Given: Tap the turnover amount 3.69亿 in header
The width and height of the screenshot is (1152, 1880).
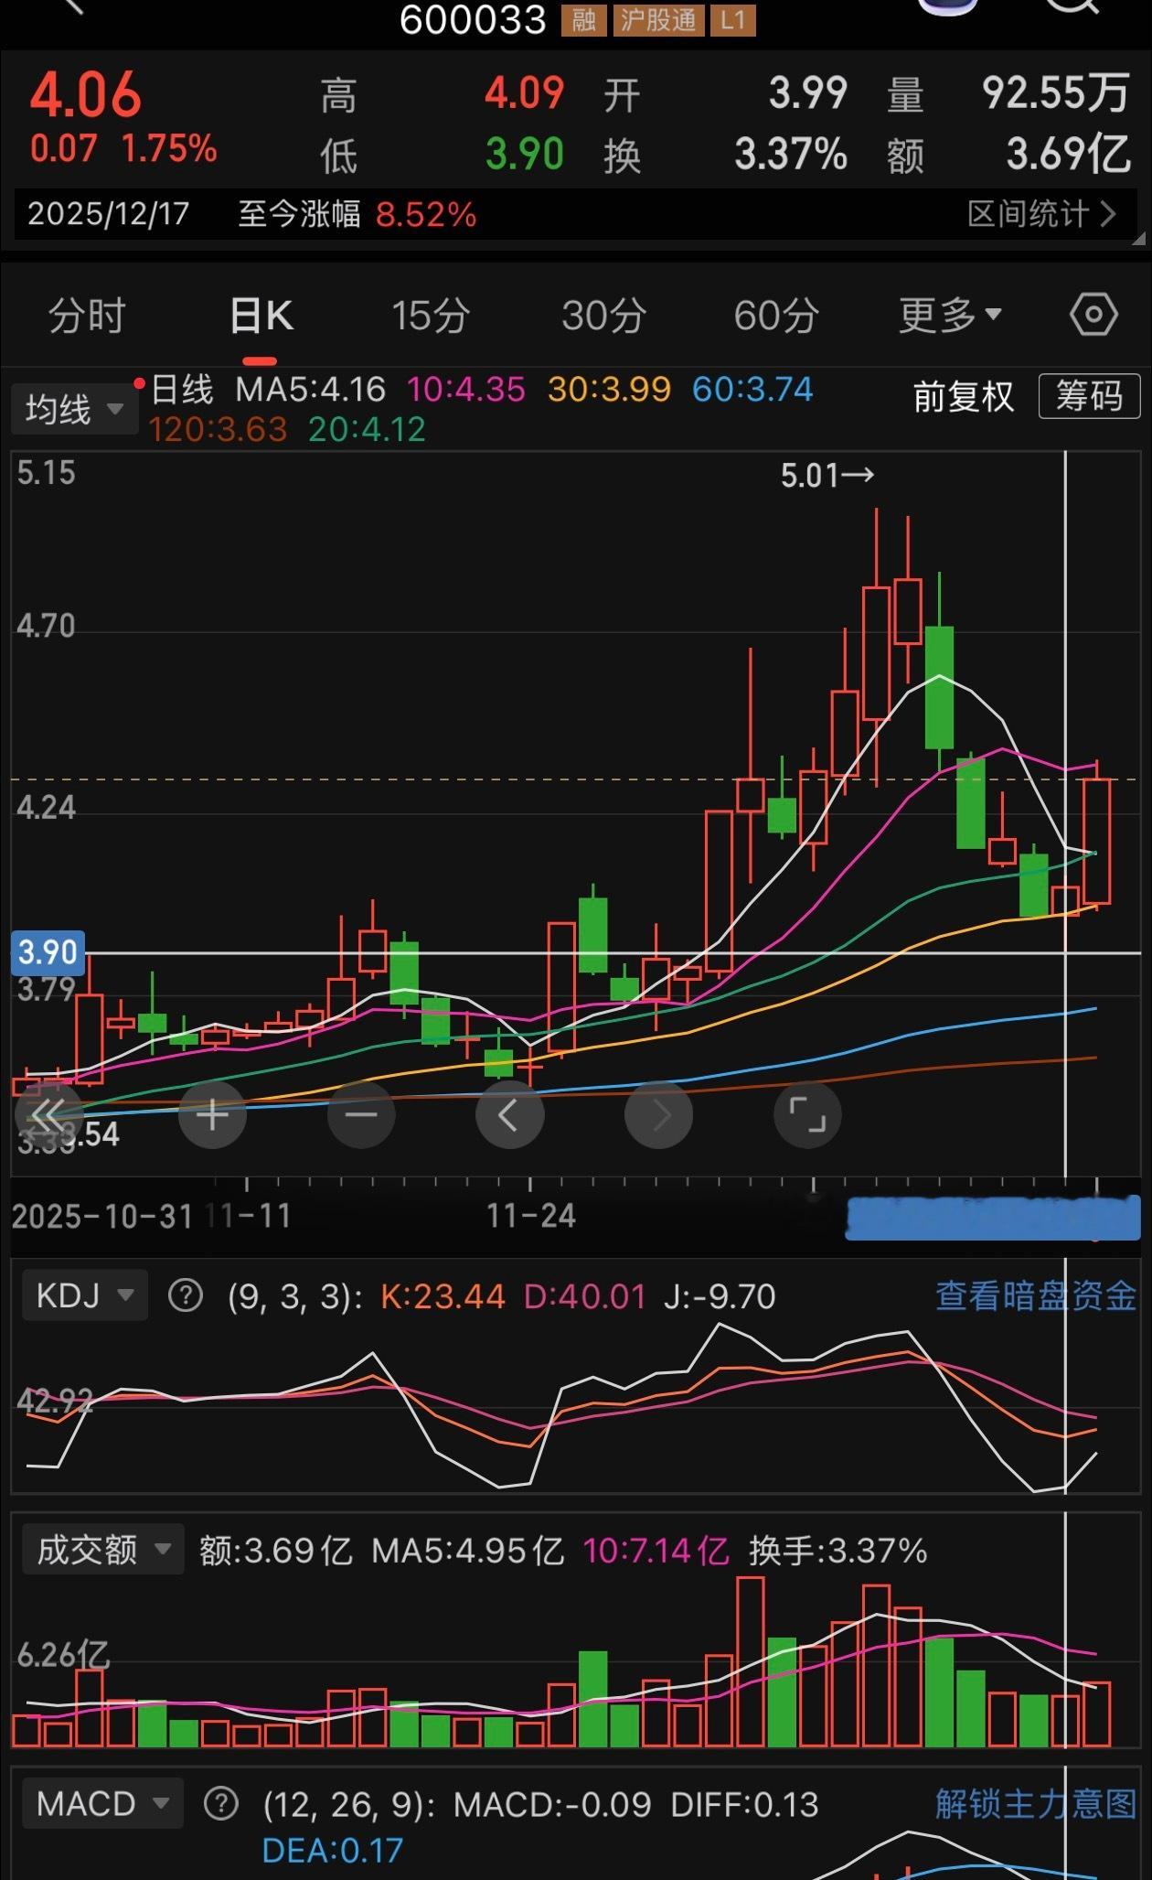Looking at the screenshot, I should pos(1069,154).
